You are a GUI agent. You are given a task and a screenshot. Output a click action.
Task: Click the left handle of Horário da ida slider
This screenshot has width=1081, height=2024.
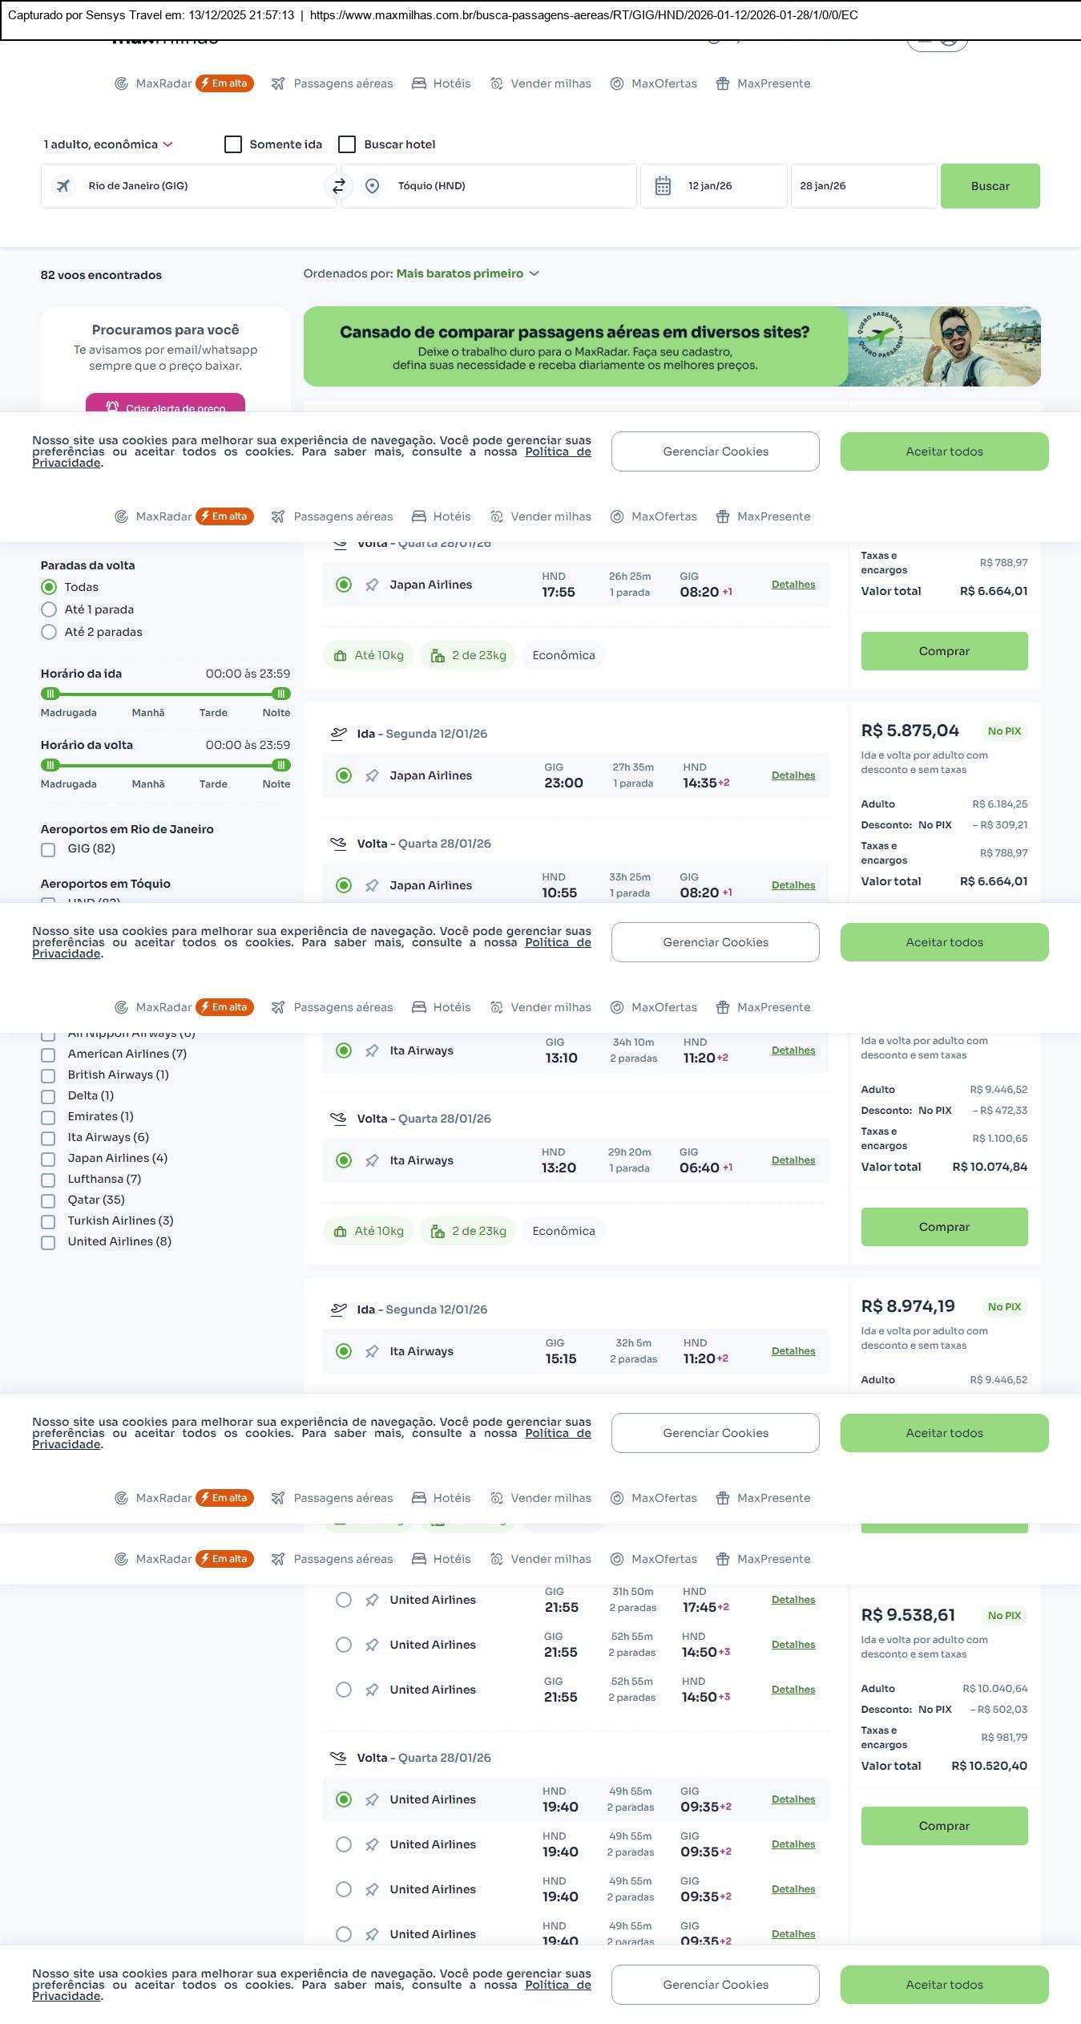coord(50,694)
